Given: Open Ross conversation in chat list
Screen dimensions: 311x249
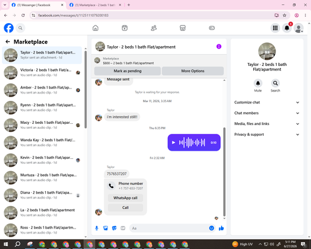Looking at the screenshot, I should (x=42, y=230).
